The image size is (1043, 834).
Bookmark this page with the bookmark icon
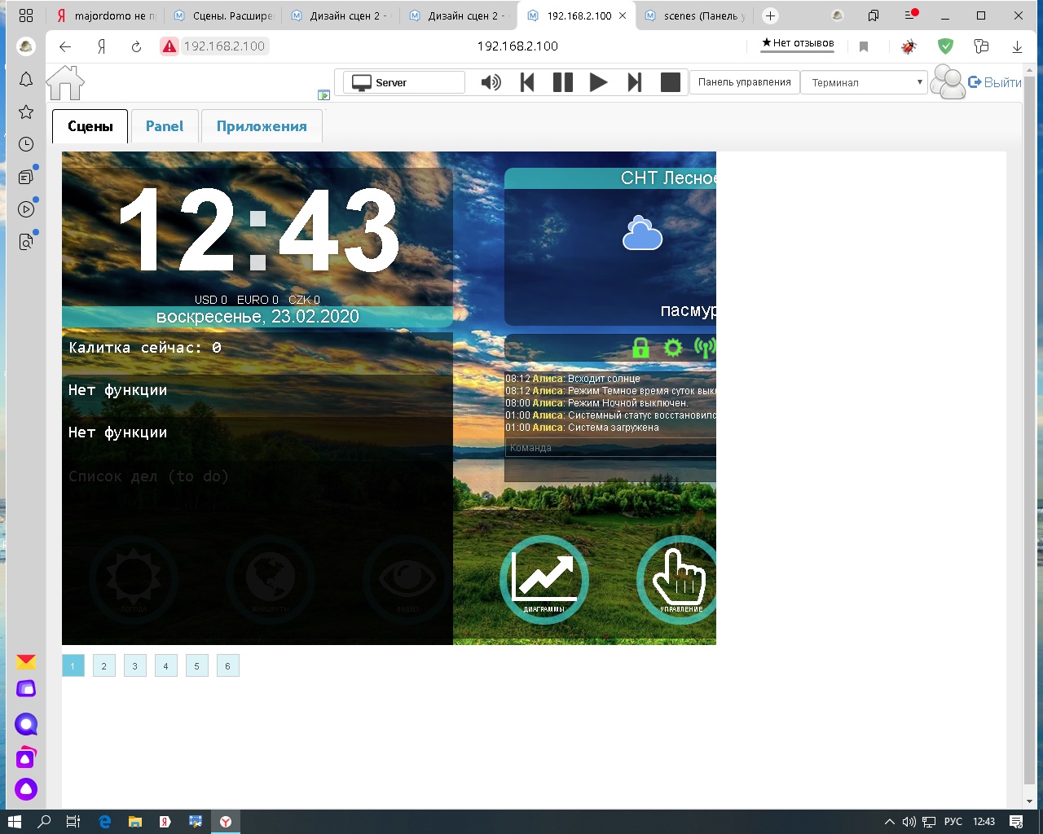tap(864, 46)
